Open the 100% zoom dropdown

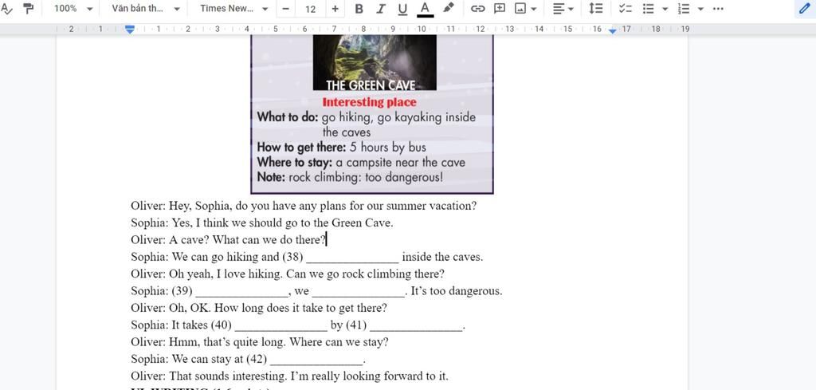(x=73, y=9)
